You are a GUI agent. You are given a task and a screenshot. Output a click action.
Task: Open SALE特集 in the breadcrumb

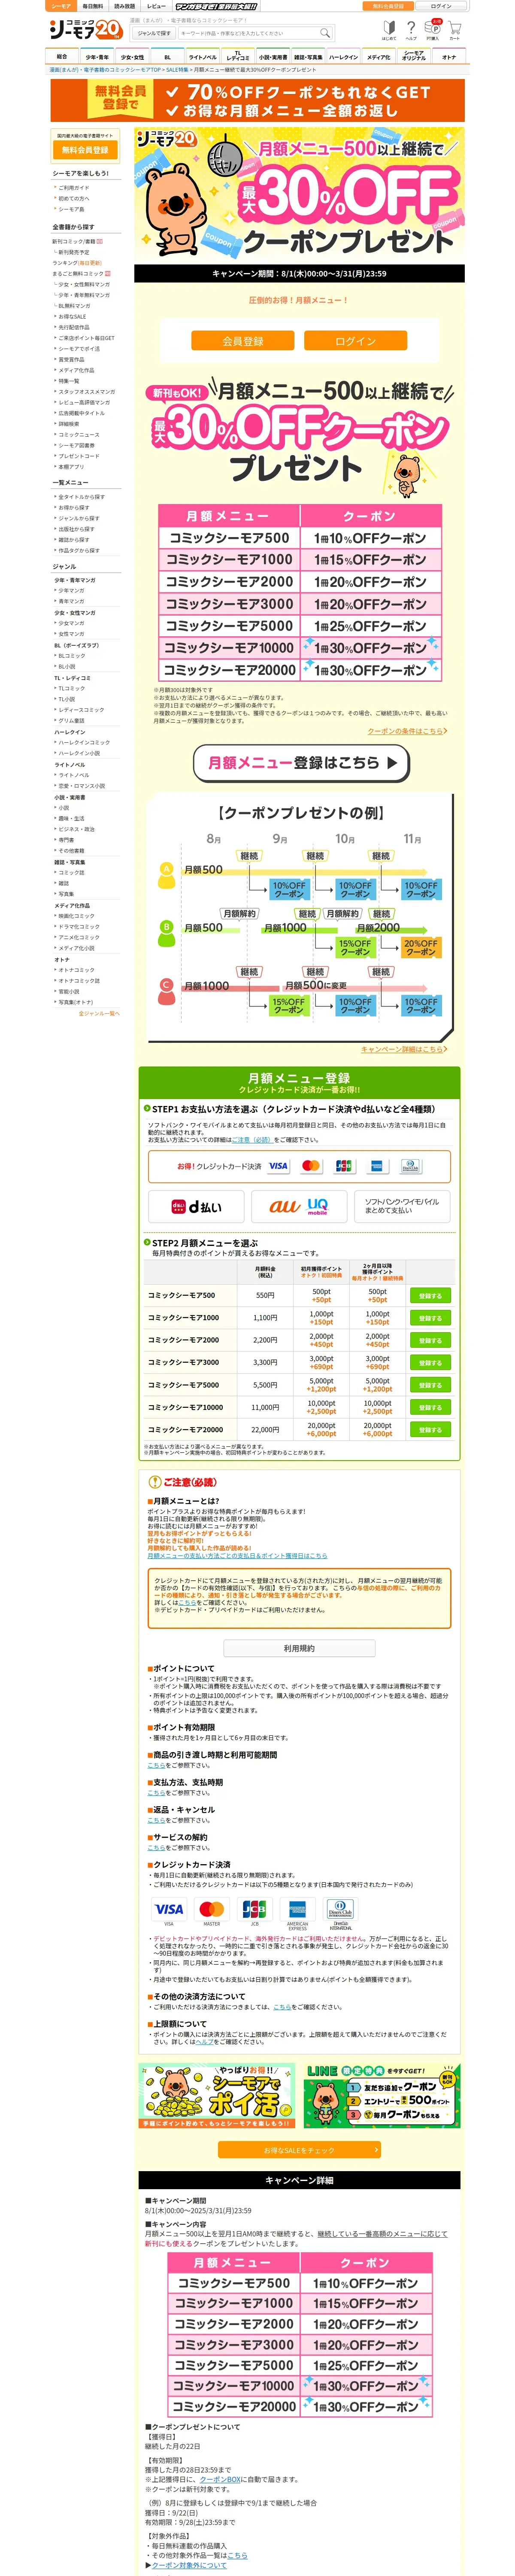pos(177,70)
